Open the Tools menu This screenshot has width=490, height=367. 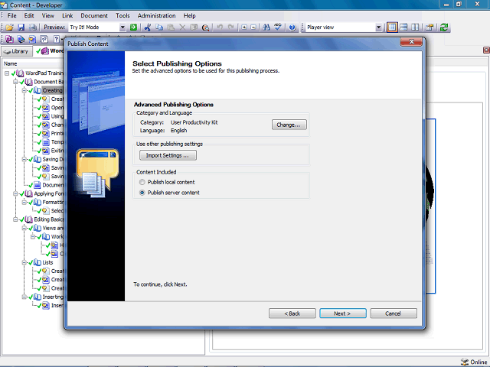122,15
